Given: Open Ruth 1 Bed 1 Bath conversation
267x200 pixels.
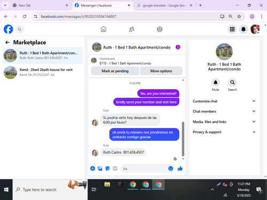Looking at the screenshot, I should pos(42,55).
